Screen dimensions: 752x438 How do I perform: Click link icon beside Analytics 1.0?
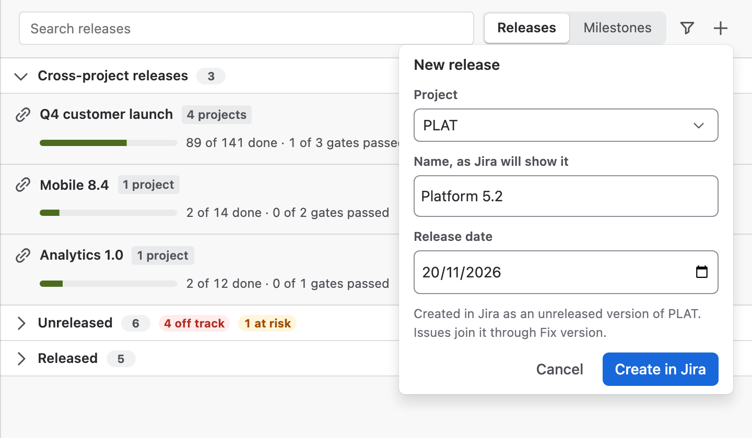click(x=22, y=256)
